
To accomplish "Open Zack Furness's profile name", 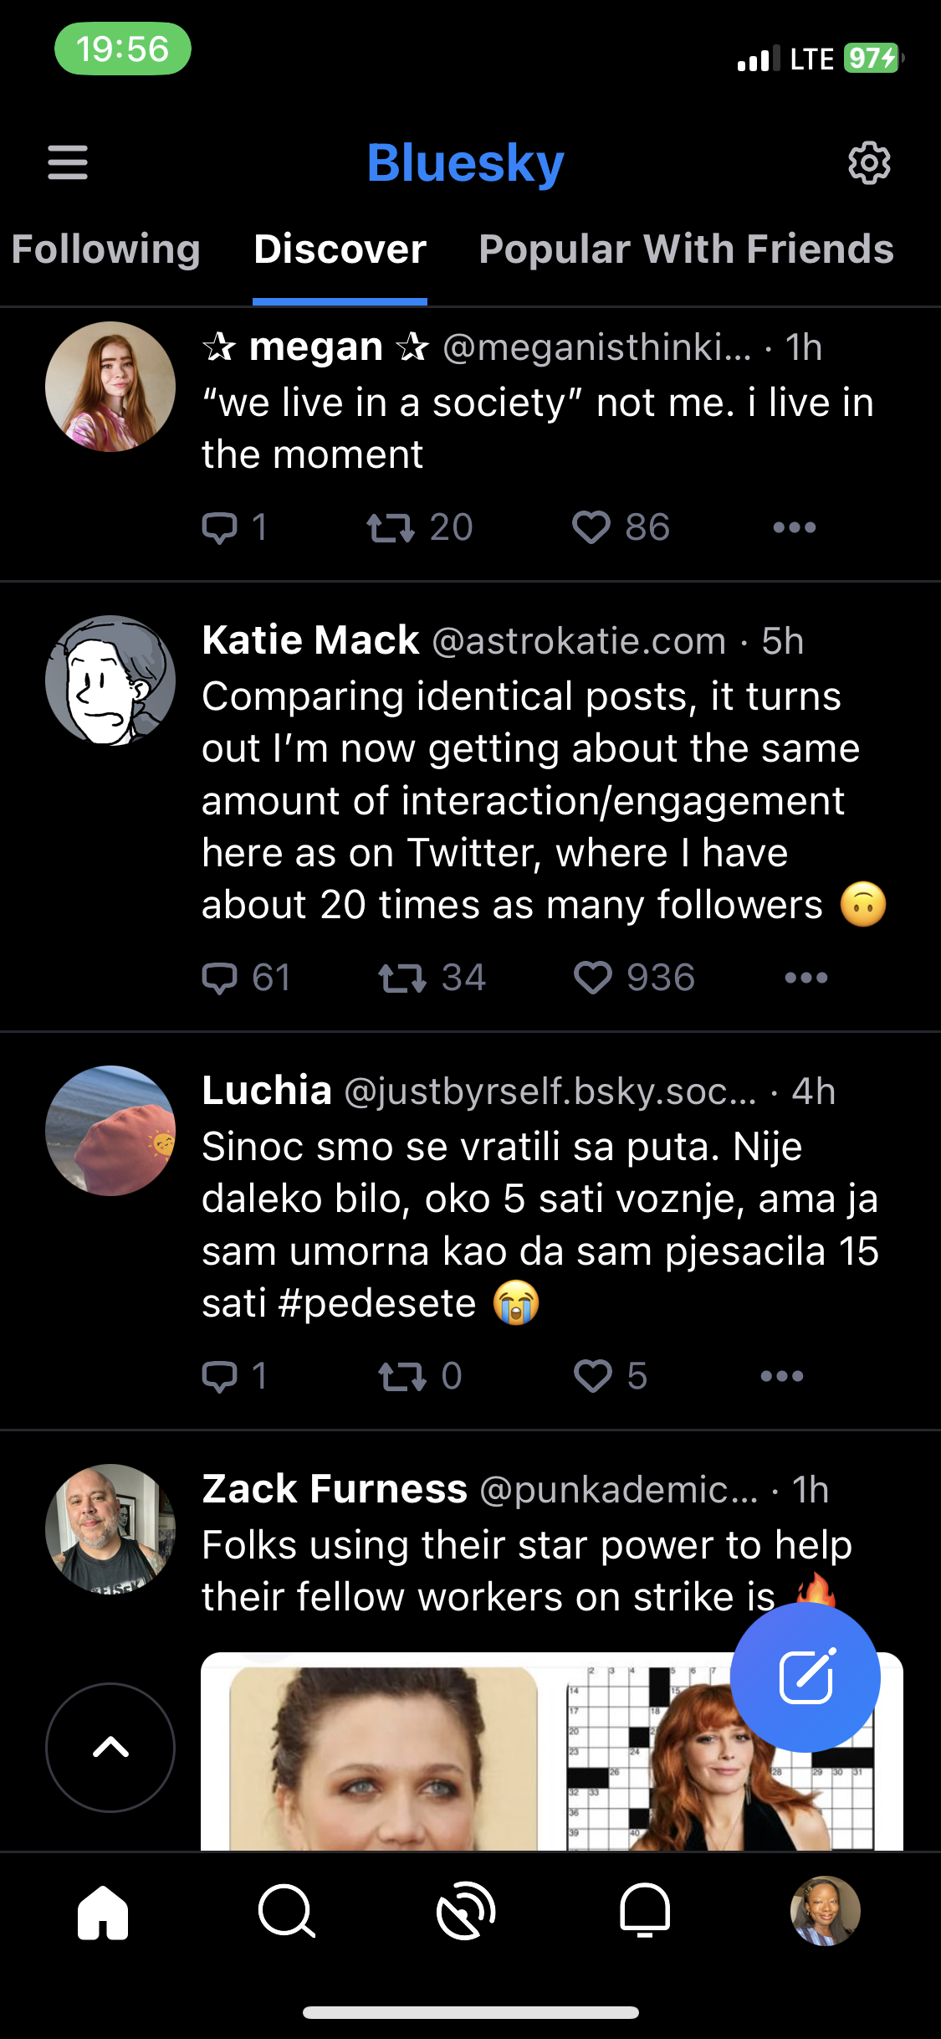I will click(x=335, y=1489).
